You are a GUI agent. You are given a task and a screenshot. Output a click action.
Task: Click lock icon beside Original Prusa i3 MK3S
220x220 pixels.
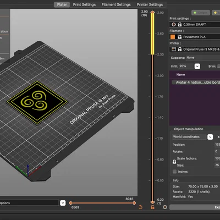pos(180,49)
